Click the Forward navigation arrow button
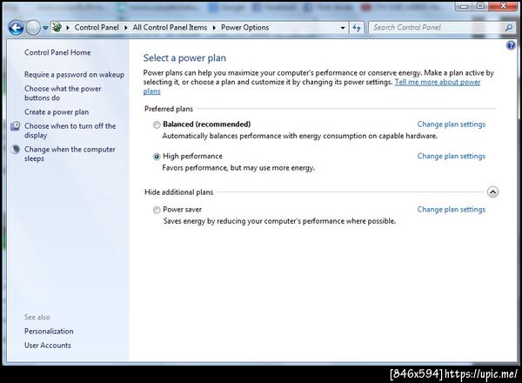The image size is (522, 383). pos(33,28)
